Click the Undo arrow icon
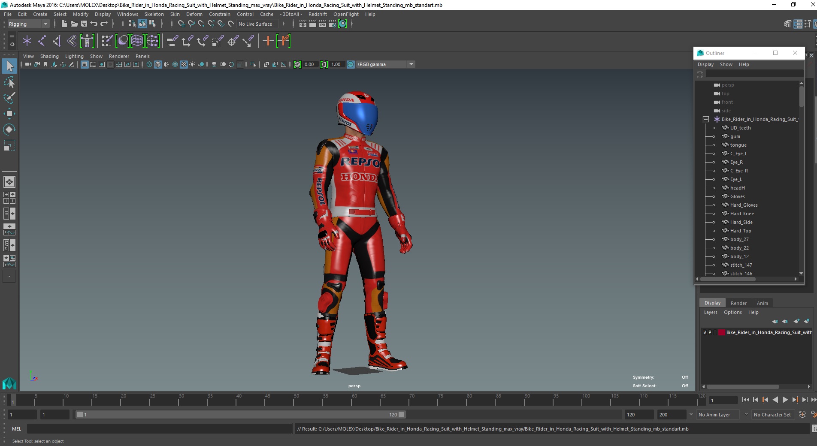 point(94,24)
